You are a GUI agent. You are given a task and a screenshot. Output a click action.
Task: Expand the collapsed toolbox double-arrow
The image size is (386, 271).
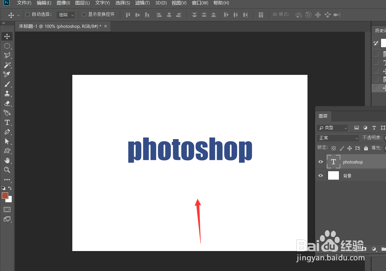point(4,23)
